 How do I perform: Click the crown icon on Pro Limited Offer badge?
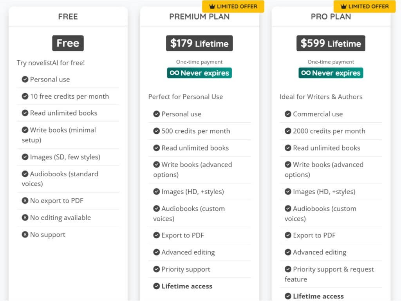343,6
